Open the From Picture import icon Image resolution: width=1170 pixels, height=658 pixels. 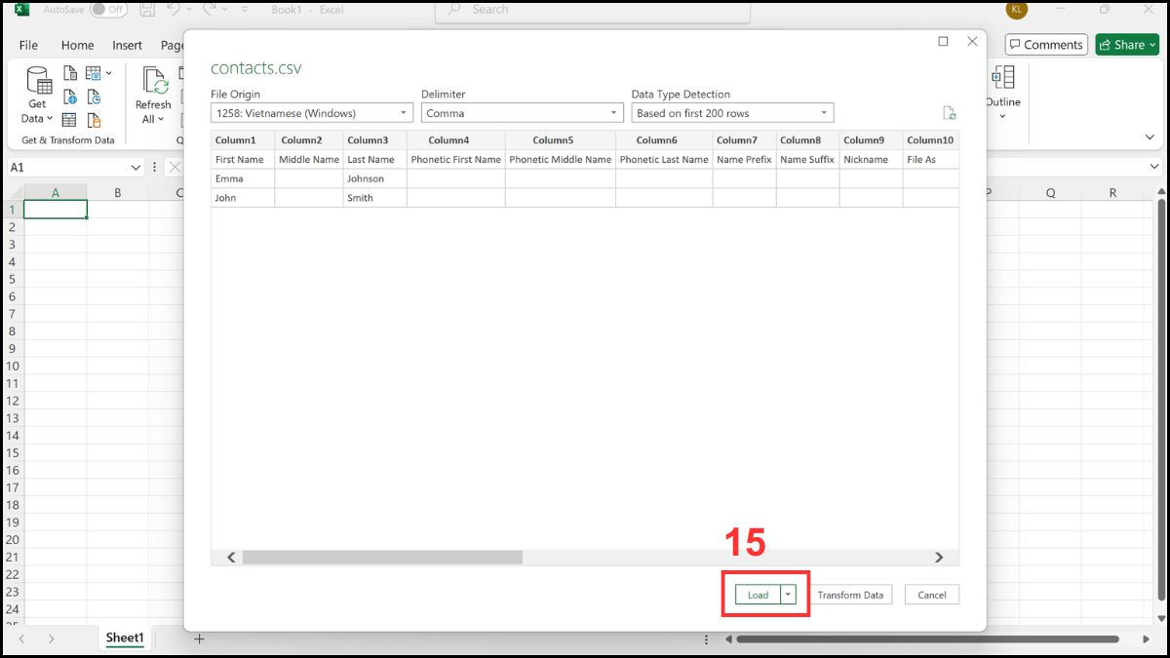pyautogui.click(x=94, y=74)
